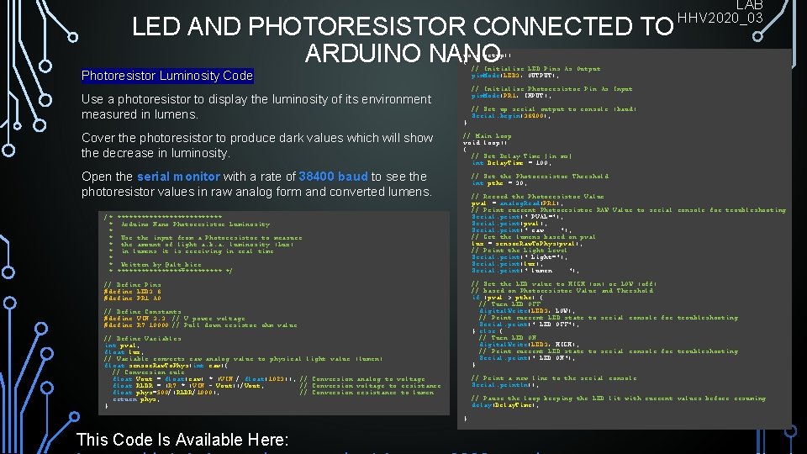Click the 'Serial.begin(38400)' code line

511,116
